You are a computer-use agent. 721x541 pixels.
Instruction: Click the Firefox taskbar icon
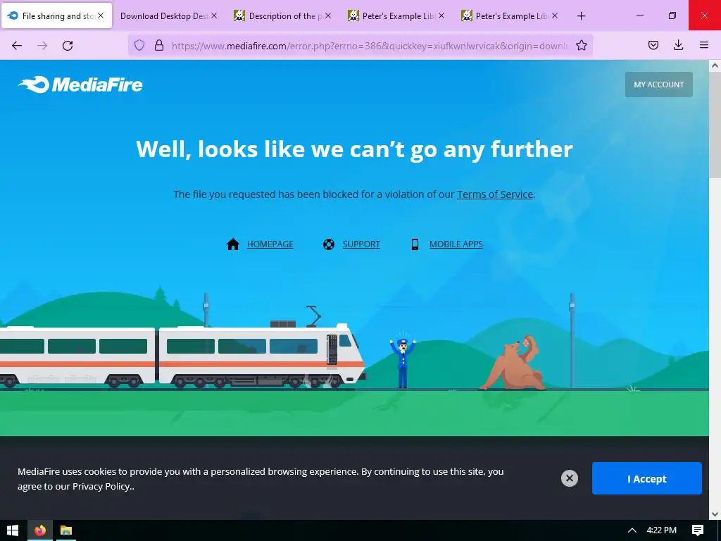40,530
